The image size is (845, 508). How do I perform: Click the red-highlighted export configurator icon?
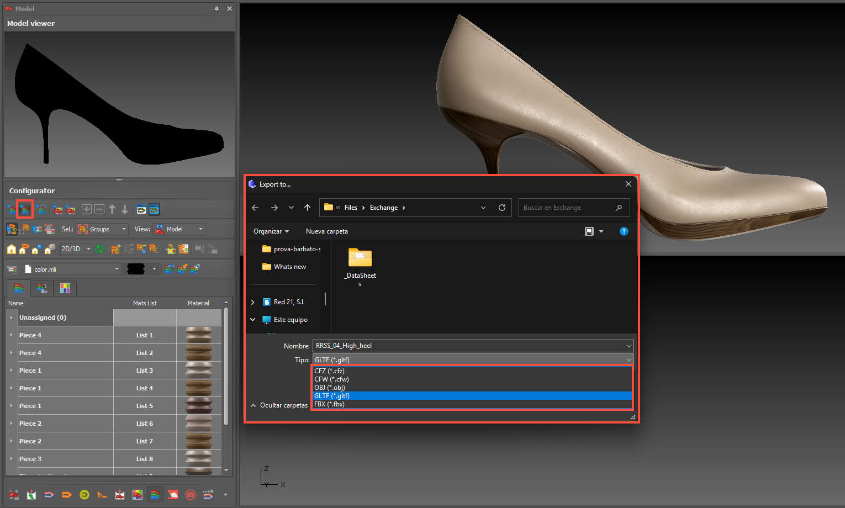25,209
